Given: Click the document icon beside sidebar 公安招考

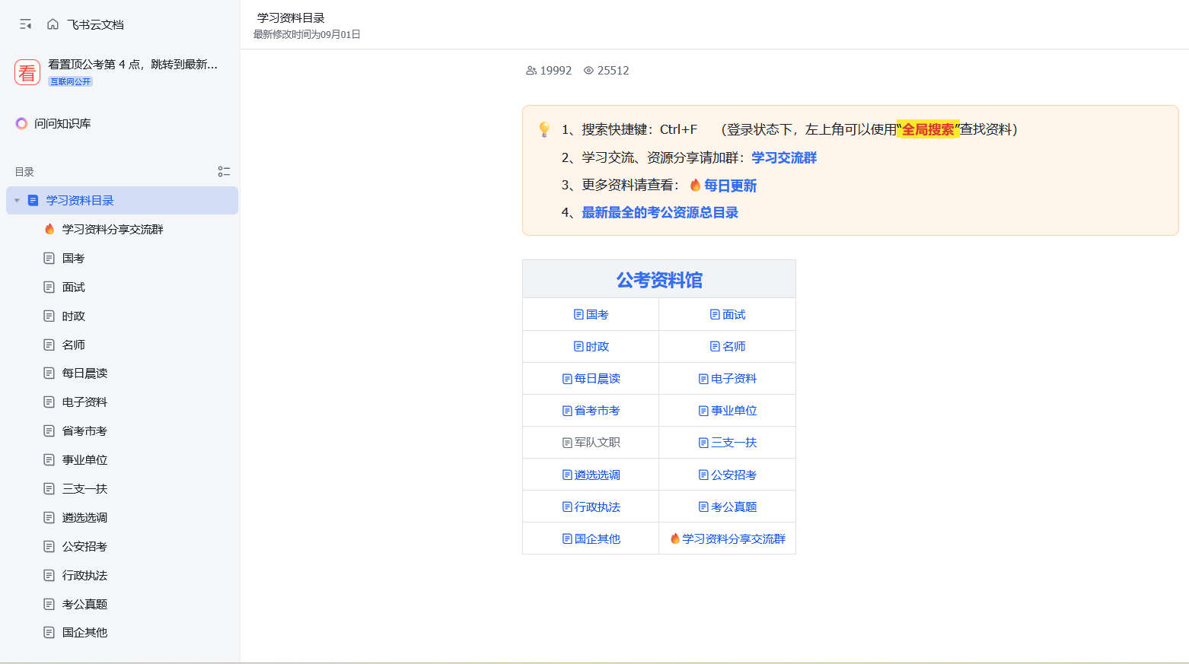Looking at the screenshot, I should [49, 547].
